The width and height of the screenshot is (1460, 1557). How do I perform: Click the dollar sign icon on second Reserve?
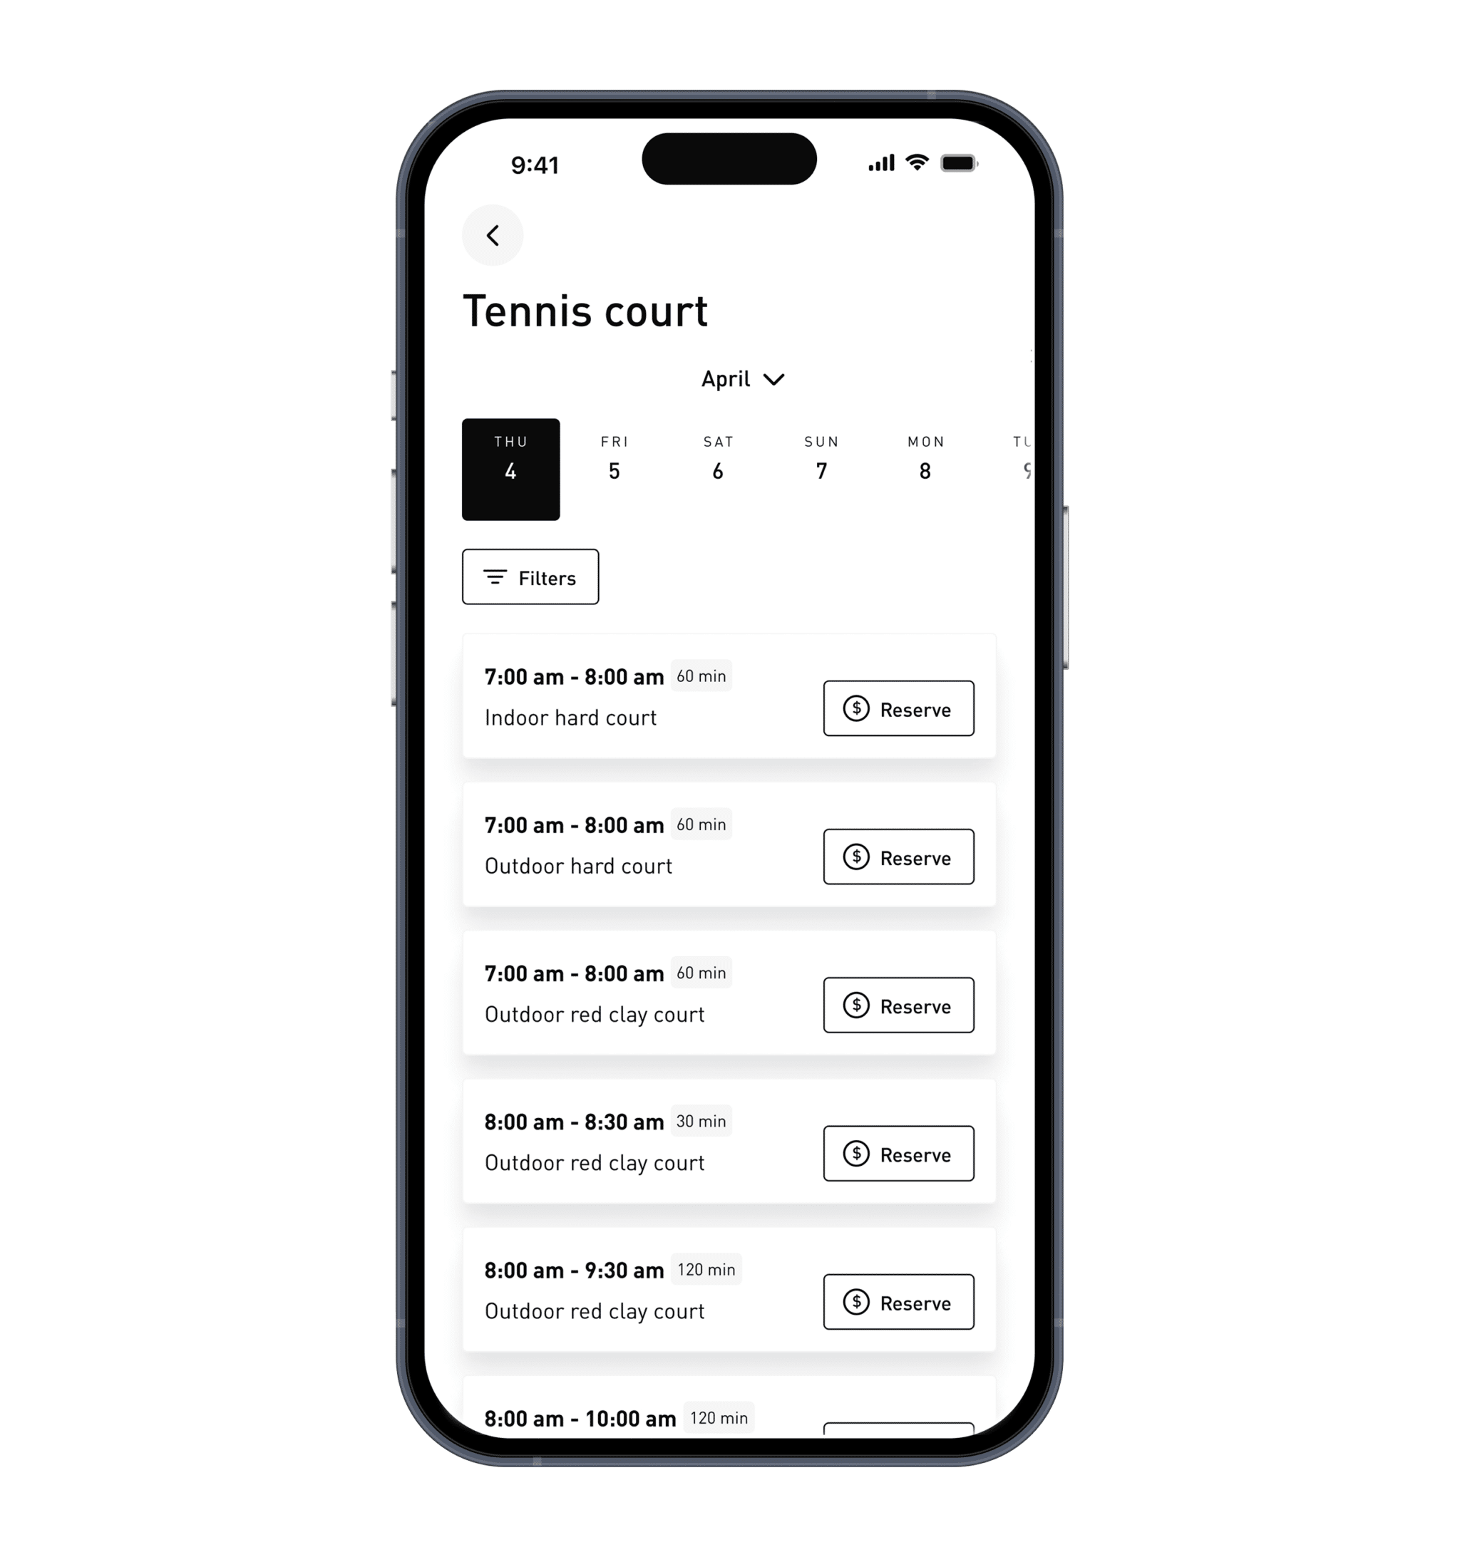[x=855, y=856]
